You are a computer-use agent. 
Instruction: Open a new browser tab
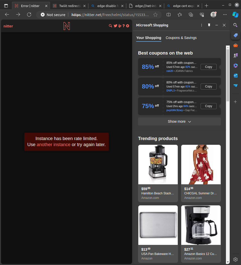pyautogui.click(x=206, y=6)
